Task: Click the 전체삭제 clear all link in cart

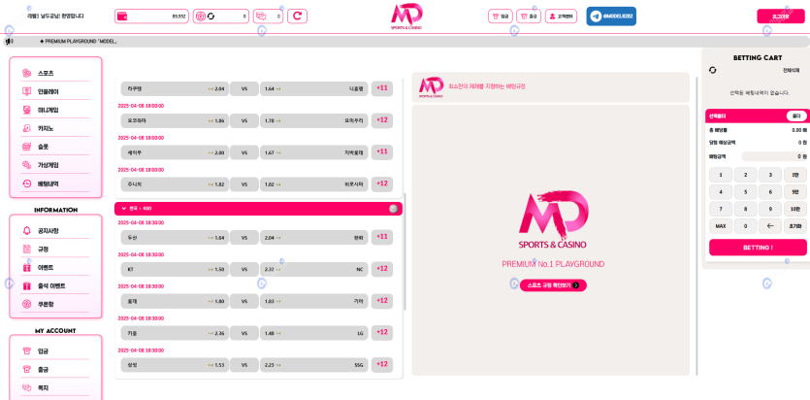Action: coord(791,70)
